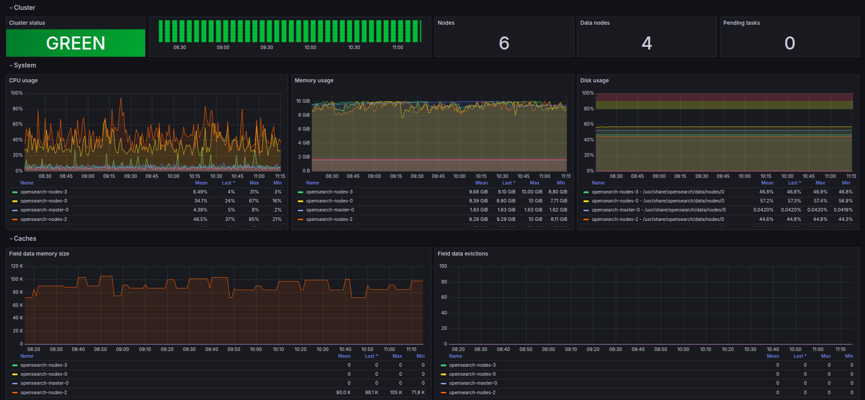Screen dimensions: 865x400
Task: Click the Disk usage panel title
Action: 594,81
